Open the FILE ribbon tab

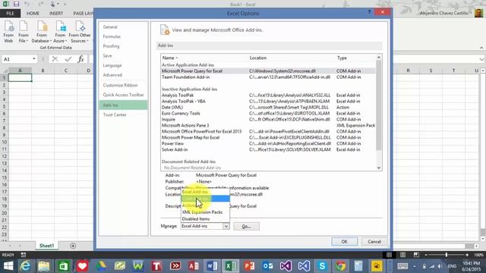coord(10,14)
